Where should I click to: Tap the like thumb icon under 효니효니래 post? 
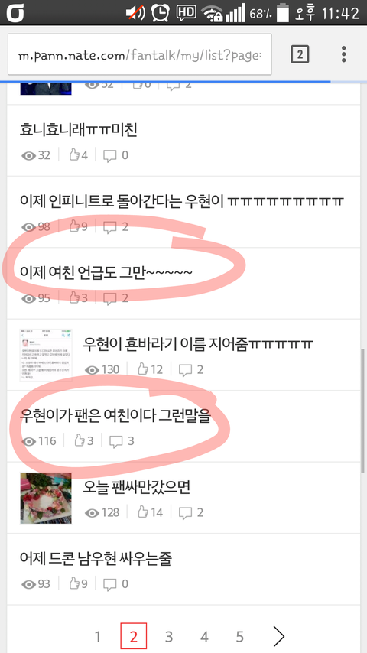point(74,155)
